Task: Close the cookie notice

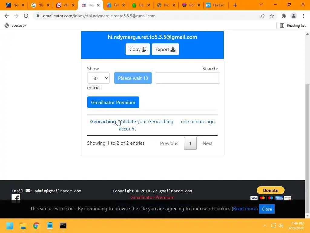Action: pos(267,209)
